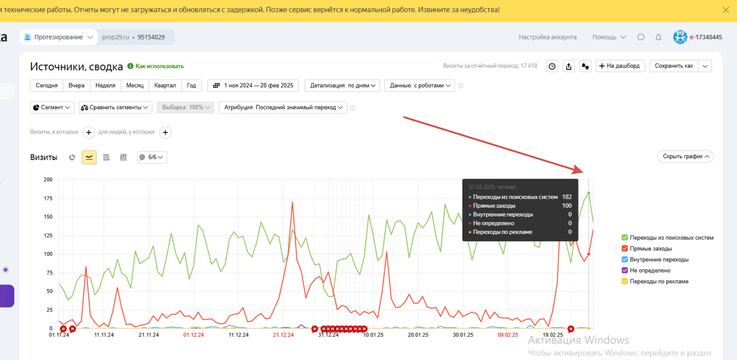Open the report history clock icon
Screen dimensions: 737x360
pyautogui.click(x=552, y=66)
